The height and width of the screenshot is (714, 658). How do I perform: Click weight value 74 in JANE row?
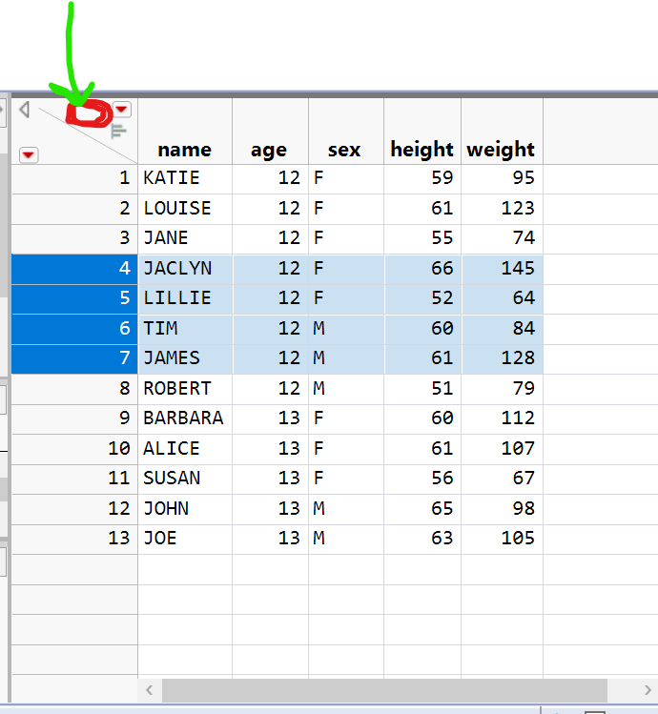pyautogui.click(x=524, y=238)
